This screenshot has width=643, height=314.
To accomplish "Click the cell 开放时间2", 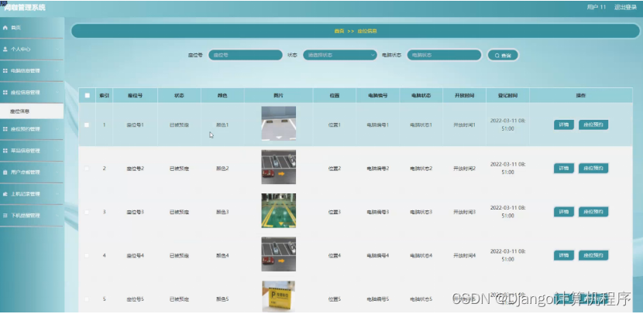I will 464,169.
